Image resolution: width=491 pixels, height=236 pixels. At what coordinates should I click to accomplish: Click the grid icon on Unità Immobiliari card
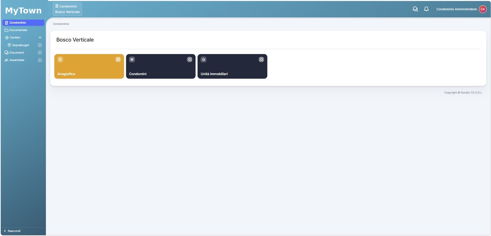261,60
